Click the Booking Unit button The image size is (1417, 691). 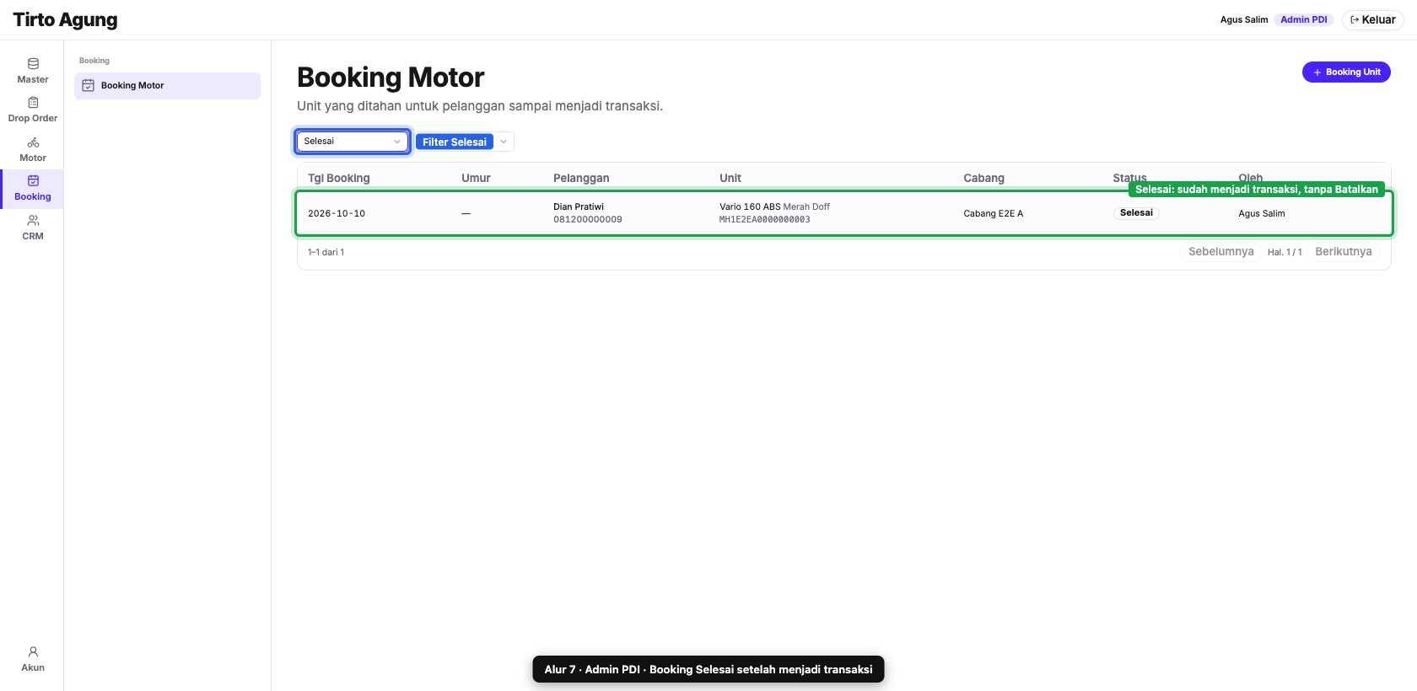[x=1346, y=72]
